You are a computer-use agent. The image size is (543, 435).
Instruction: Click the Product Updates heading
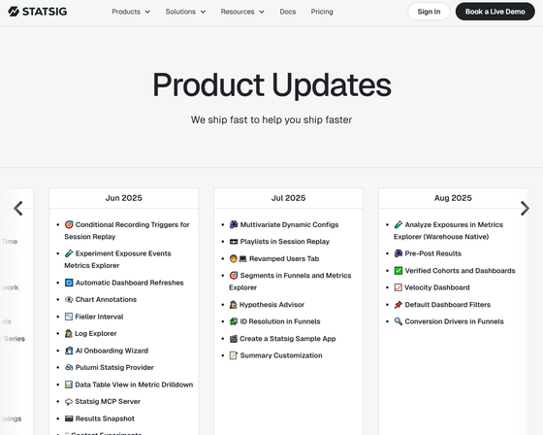tap(271, 84)
